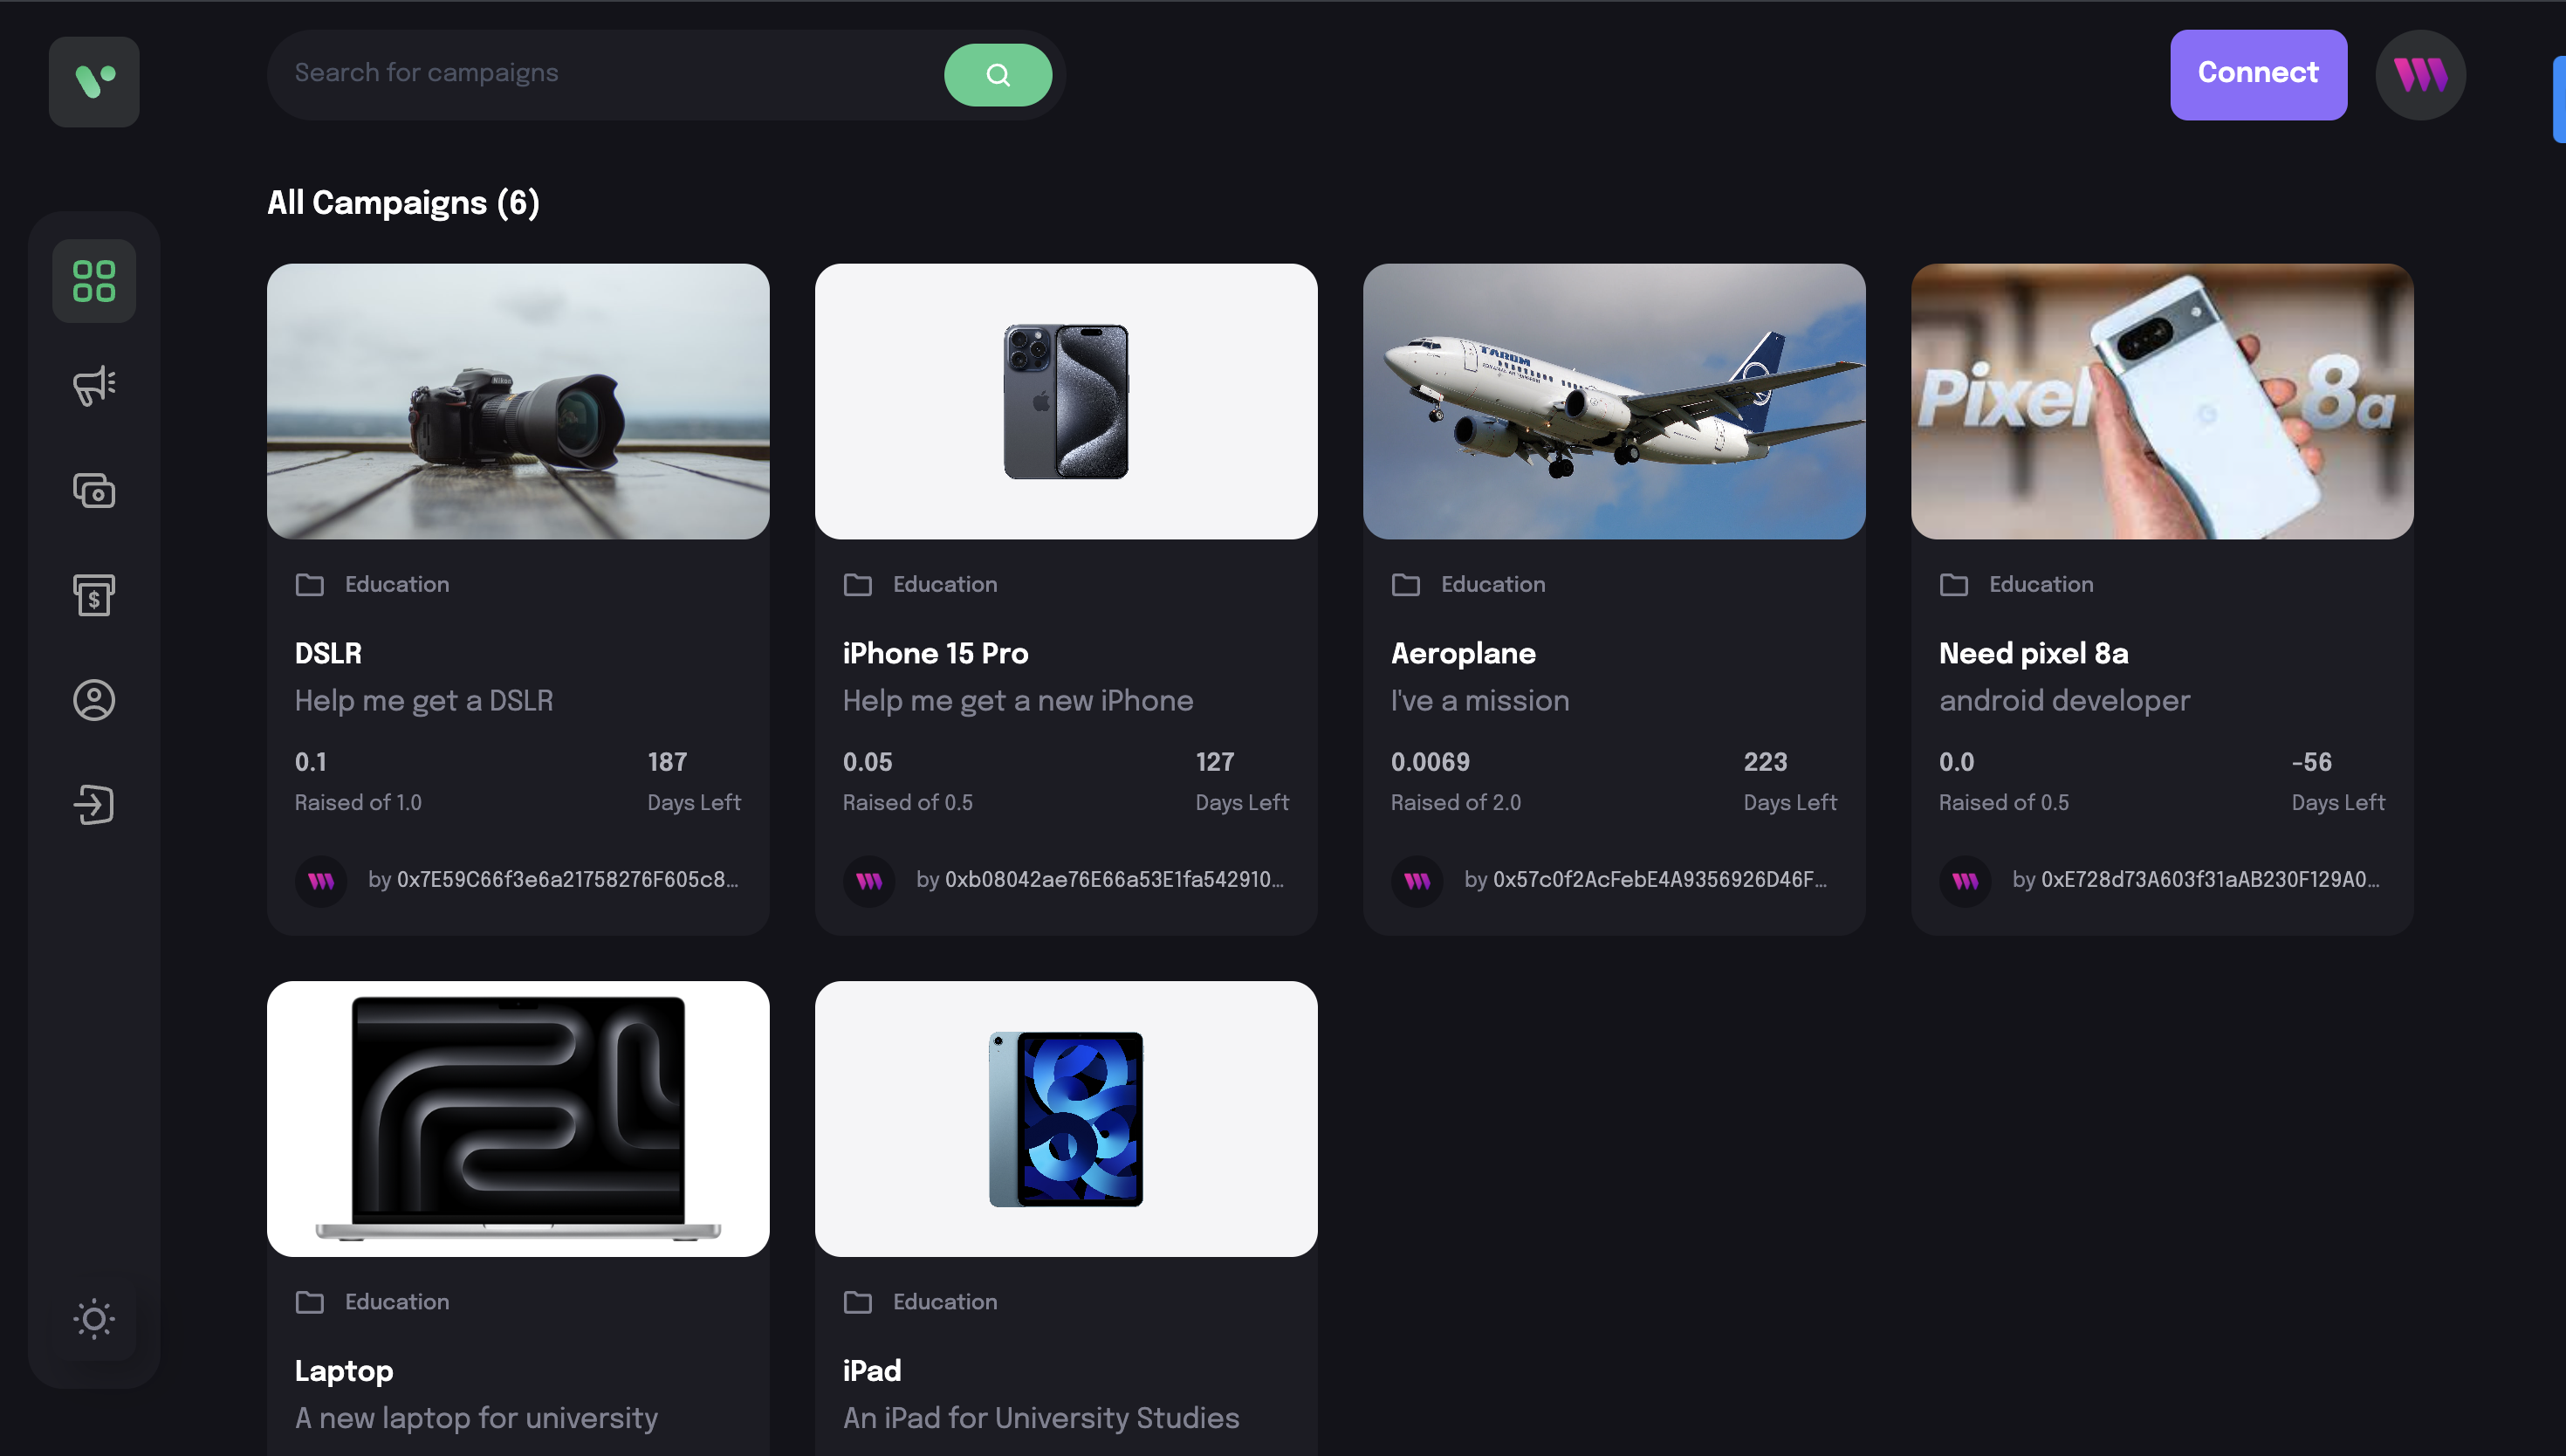Open the Aeroplane campaign thumbnail
This screenshot has height=1456, width=2566.
coord(1614,401)
